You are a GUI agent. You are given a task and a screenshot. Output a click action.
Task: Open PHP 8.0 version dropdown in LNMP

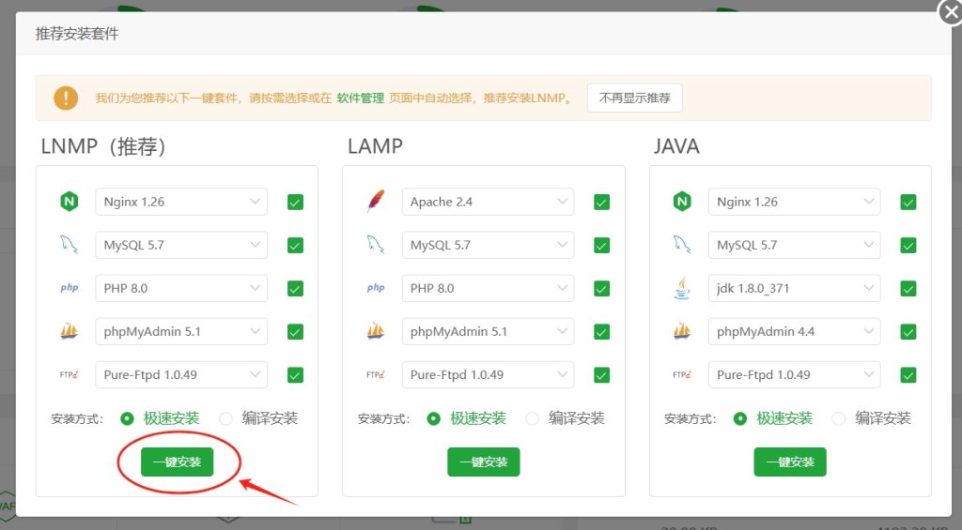181,288
